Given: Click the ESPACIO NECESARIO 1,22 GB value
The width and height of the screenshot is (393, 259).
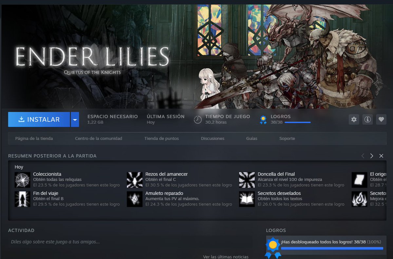Looking at the screenshot, I should (x=95, y=122).
